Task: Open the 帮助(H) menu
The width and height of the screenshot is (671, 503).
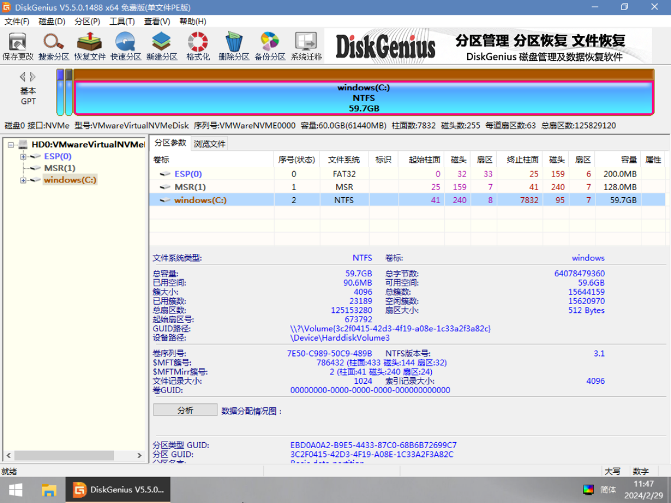Action: click(193, 21)
